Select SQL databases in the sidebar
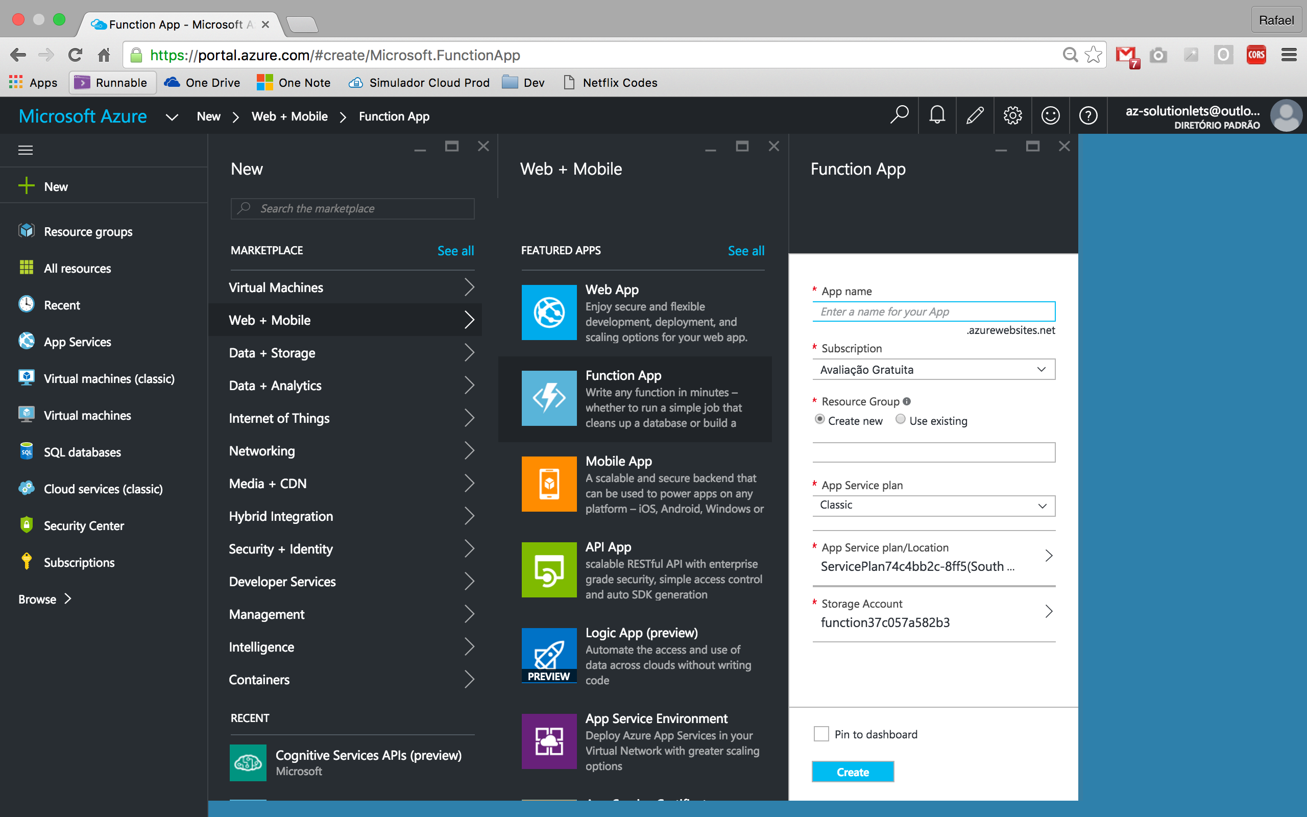Screen dimensions: 1307x817 click(82, 452)
